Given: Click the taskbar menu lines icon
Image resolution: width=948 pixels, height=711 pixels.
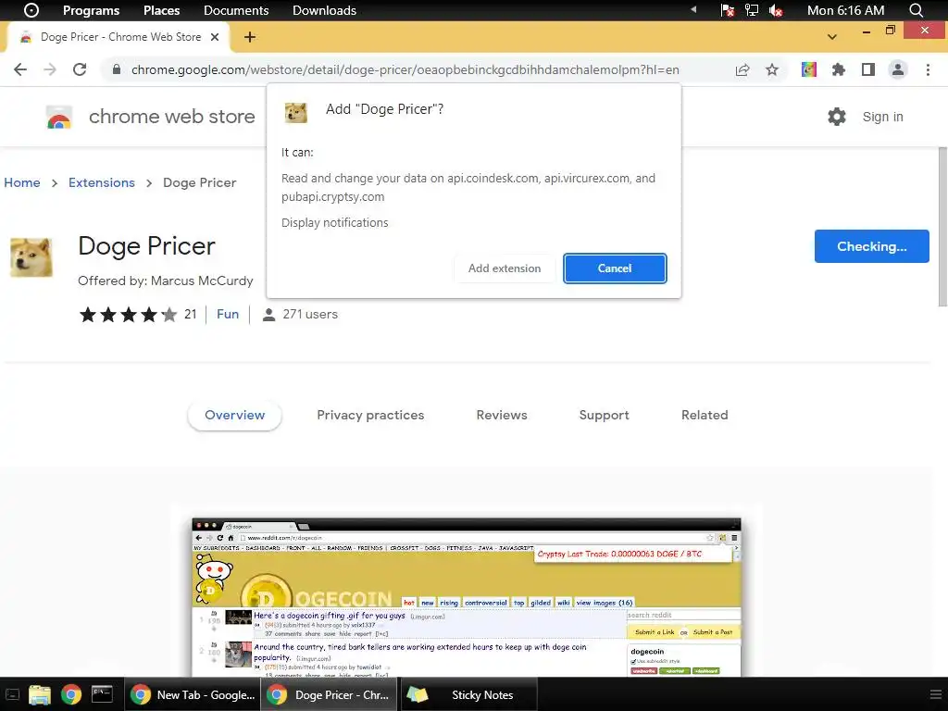Looking at the screenshot, I should [x=935, y=694].
